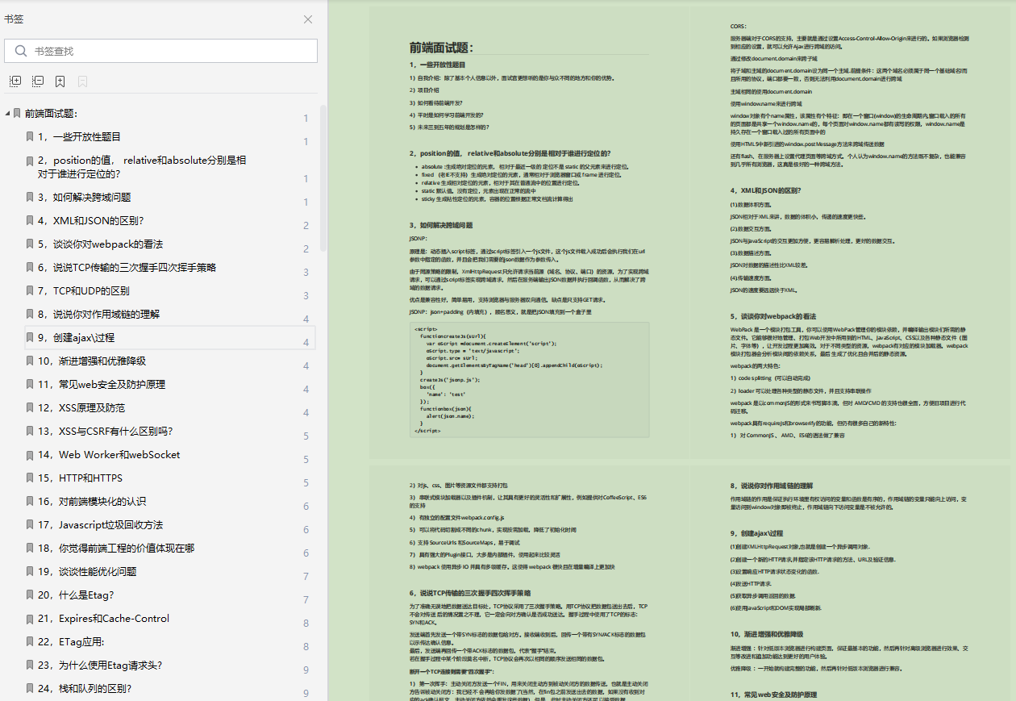Viewport: 1016px width, 701px height.
Task: Click the 前端面试题: title on the document page
Action: [x=441, y=48]
